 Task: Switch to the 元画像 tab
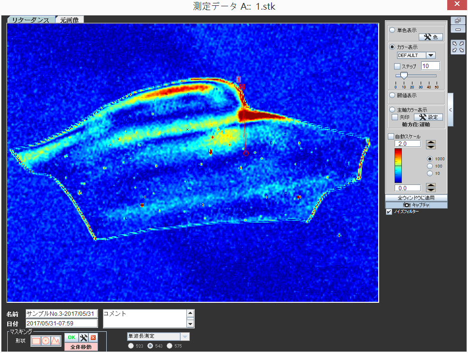click(x=69, y=20)
